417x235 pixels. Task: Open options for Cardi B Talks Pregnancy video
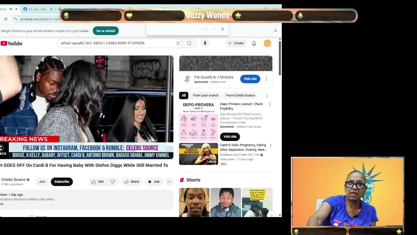[x=270, y=146]
